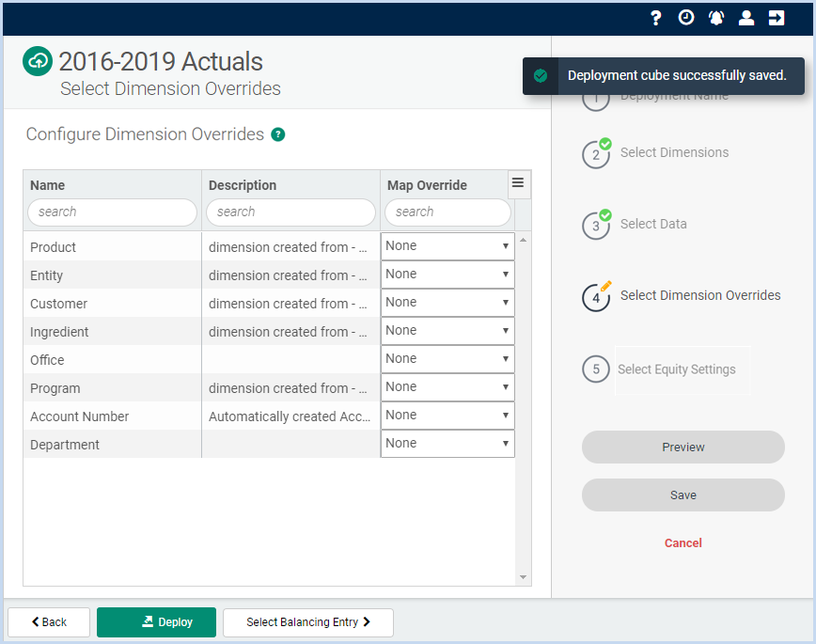
Task: Click the Save button
Action: pos(683,495)
